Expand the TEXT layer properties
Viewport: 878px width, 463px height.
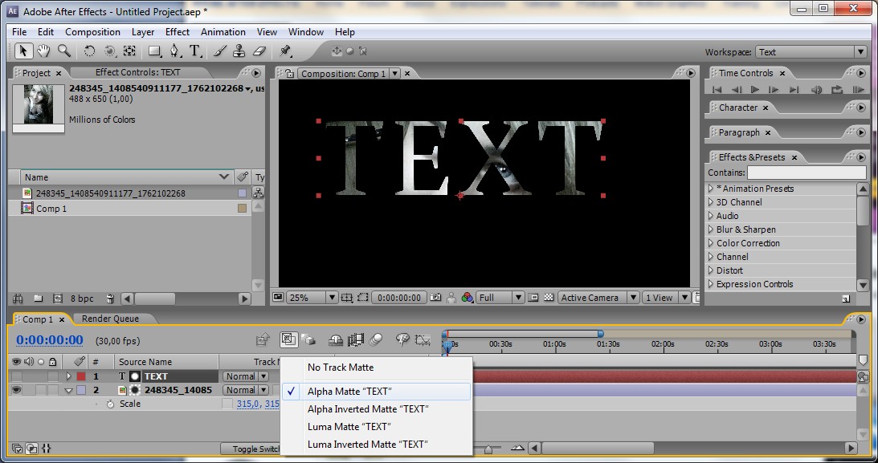click(68, 376)
